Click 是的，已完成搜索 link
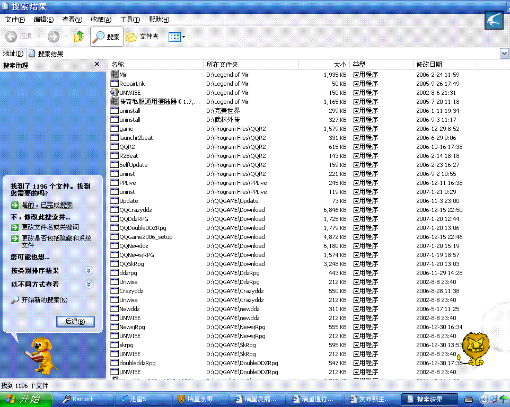This screenshot has height=407, width=510. pyautogui.click(x=47, y=205)
